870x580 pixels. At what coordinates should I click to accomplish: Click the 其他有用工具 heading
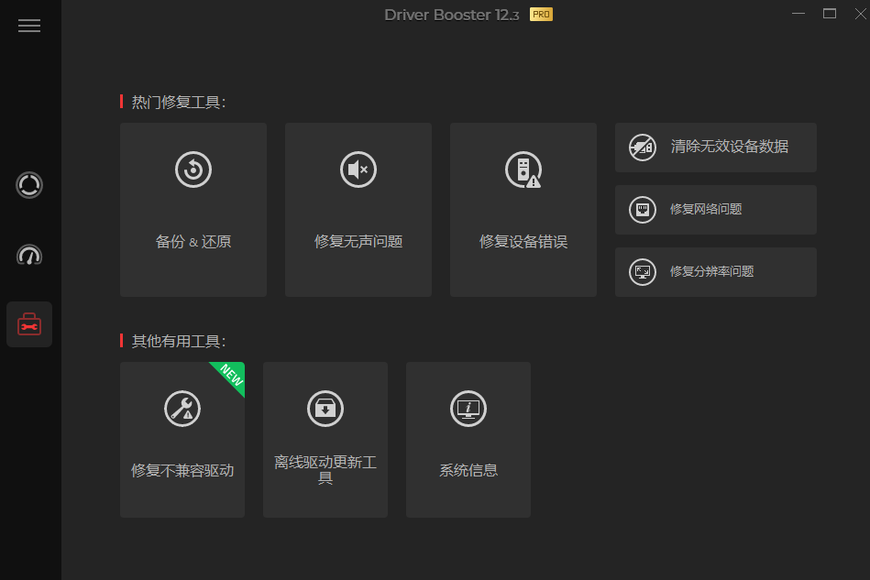click(x=178, y=341)
